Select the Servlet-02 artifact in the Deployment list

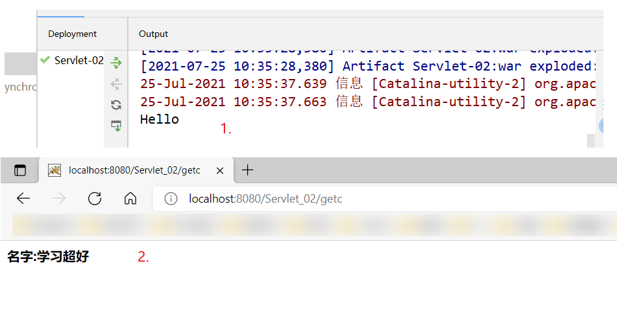79,60
